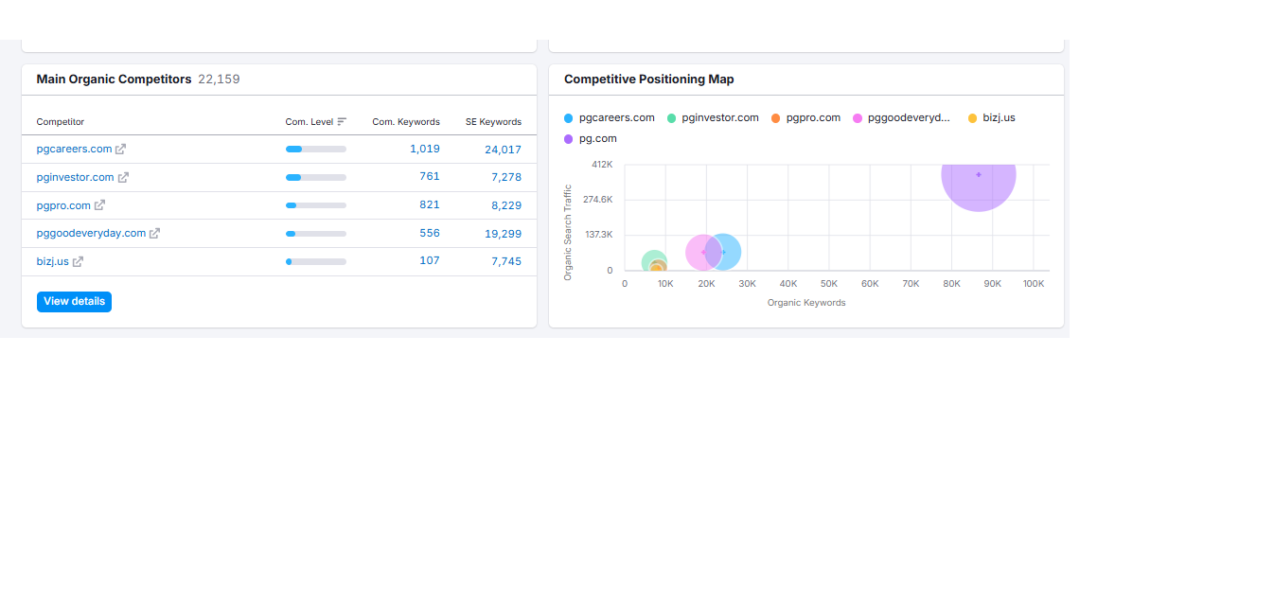1274x602 pixels.
Task: Click pginvestor.com competition level bar
Action: pos(316,177)
